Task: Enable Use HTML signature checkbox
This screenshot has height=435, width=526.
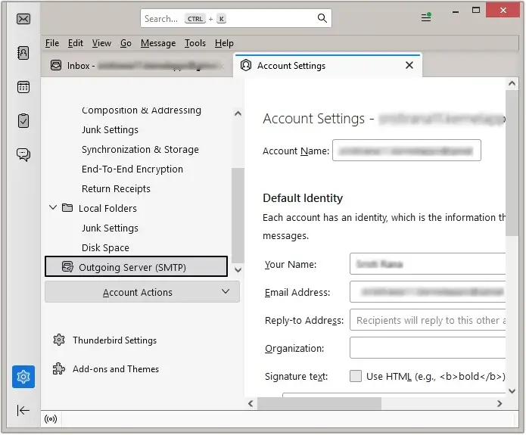Action: click(356, 376)
